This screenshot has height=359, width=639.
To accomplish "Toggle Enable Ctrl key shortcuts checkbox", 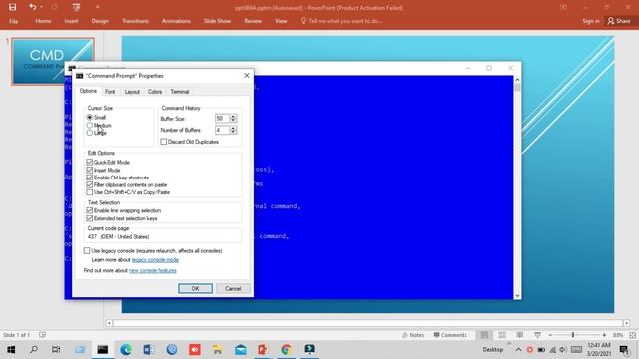I will pos(90,178).
